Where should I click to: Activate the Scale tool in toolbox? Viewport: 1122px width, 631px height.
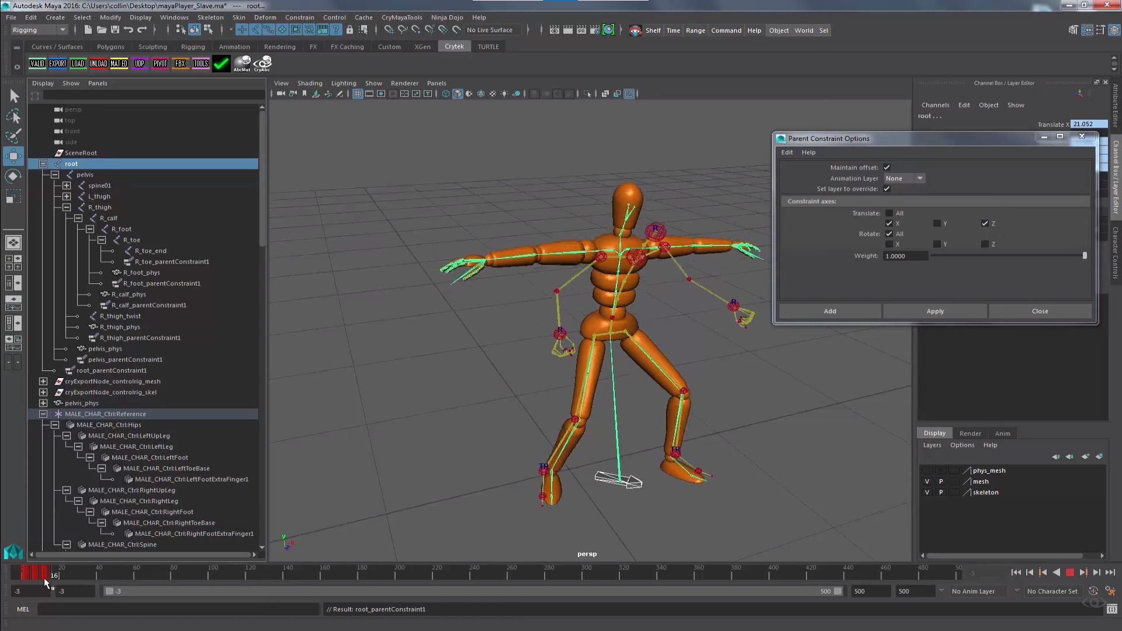(13, 196)
